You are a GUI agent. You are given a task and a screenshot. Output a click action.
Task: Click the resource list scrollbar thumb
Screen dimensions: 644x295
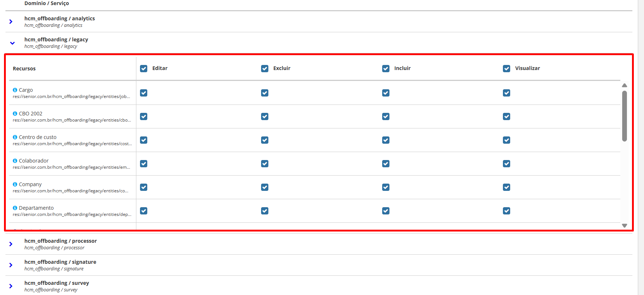coord(624,116)
